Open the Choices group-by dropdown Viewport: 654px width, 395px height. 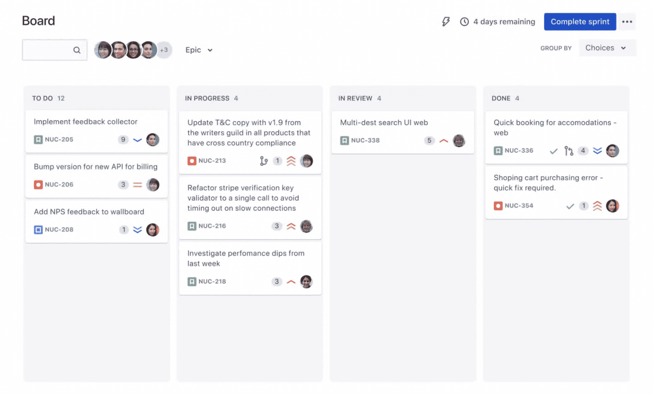click(x=607, y=48)
